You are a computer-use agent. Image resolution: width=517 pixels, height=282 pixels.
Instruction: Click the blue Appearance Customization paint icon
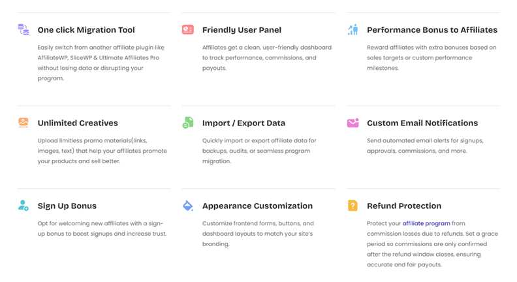188,206
